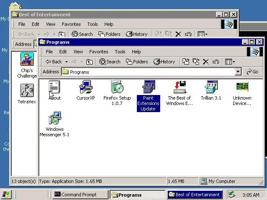Click Programs taskbar button
This screenshot has width=267, height=200.
138,195
